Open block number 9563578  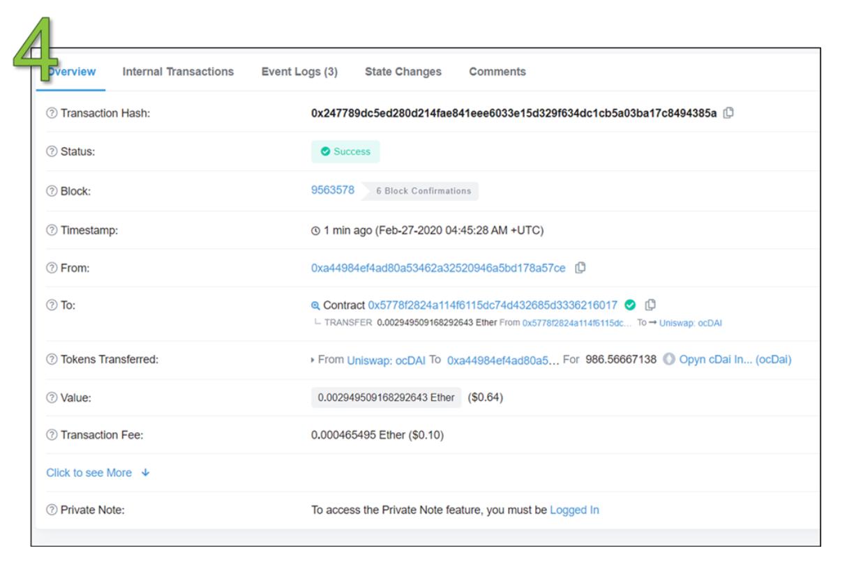333,190
